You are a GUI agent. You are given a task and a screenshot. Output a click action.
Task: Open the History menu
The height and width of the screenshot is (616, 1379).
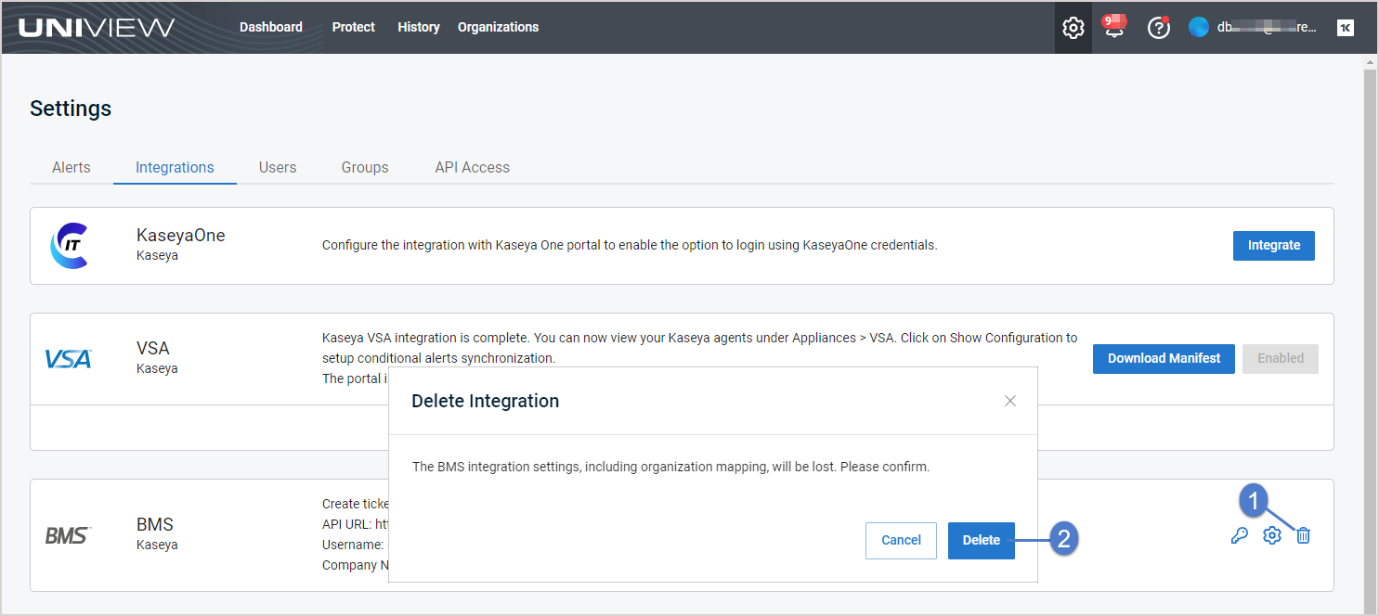(419, 27)
